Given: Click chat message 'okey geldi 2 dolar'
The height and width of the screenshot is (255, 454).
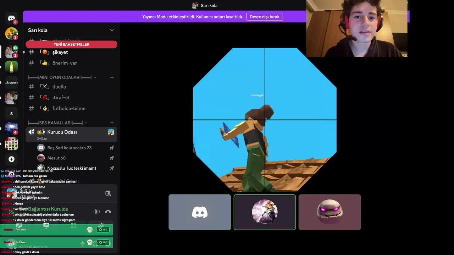Looking at the screenshot, I should tap(27, 252).
